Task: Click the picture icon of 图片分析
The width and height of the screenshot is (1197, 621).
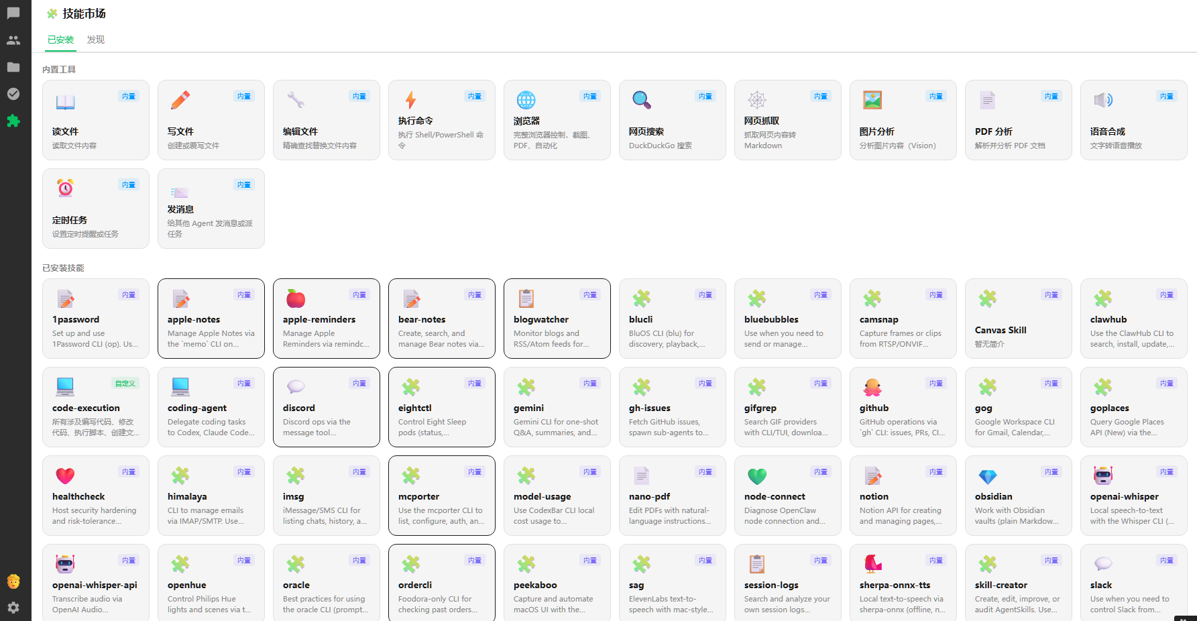Action: (872, 101)
